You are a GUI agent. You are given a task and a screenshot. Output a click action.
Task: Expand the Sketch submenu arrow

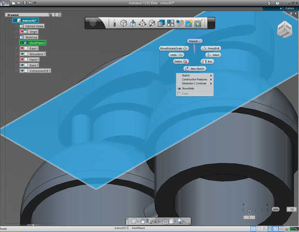point(211,76)
